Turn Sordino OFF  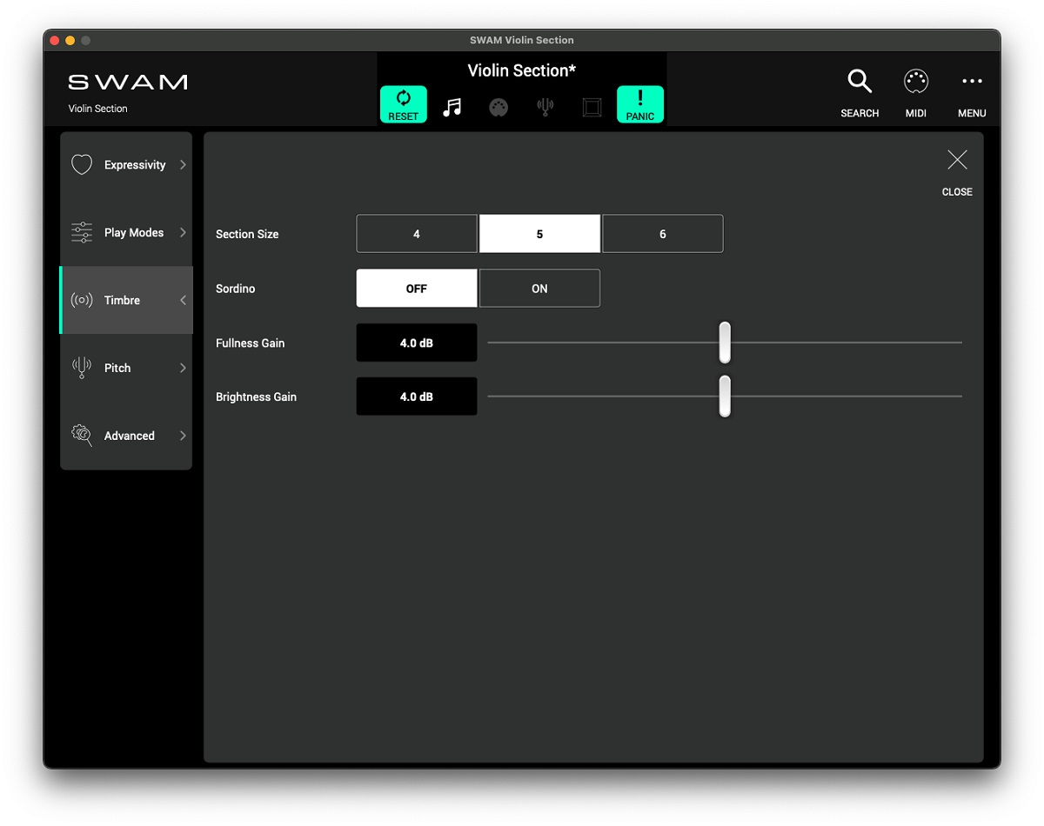tap(417, 288)
